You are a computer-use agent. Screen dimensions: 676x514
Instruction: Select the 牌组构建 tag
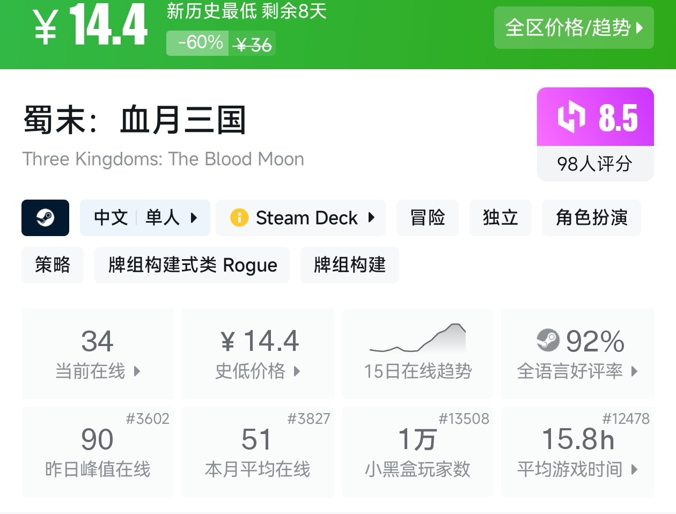[349, 265]
